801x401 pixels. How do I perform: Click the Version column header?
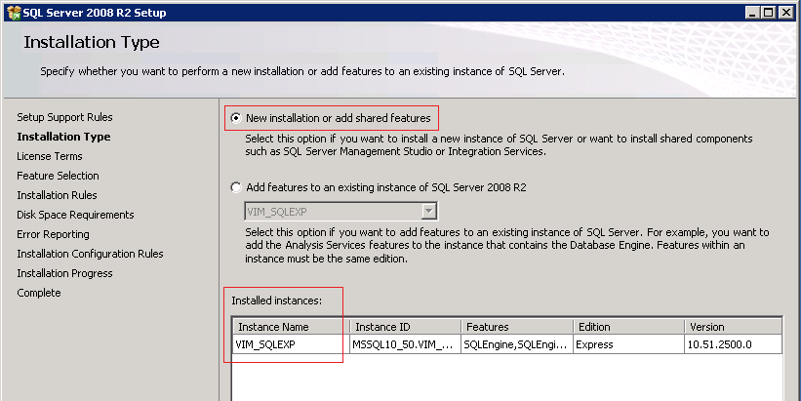point(733,327)
